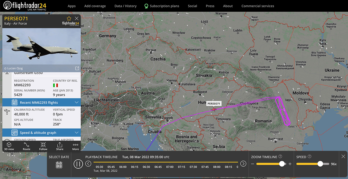Screen dimensions: 348x179
Task: Adjust the playback Speed slider
Action: click(321, 164)
